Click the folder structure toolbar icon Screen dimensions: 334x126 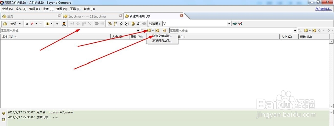pyautogui.click(x=48, y=24)
